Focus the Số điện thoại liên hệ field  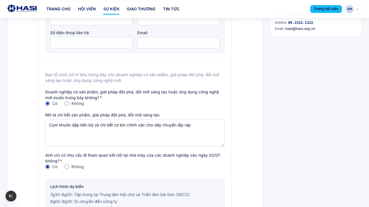click(x=91, y=43)
